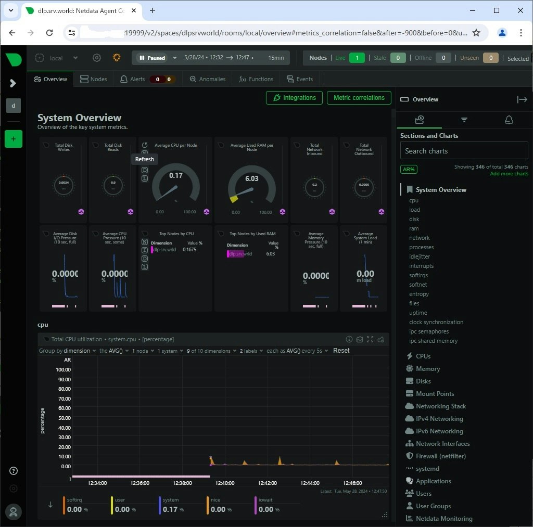Screen dimensions: 533x527
Task: Click the N icon on Top Nodes by CPU
Action: (145, 242)
